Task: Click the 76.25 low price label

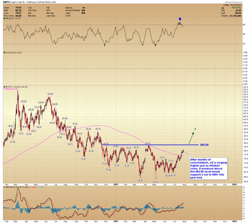Action: [x=83, y=159]
